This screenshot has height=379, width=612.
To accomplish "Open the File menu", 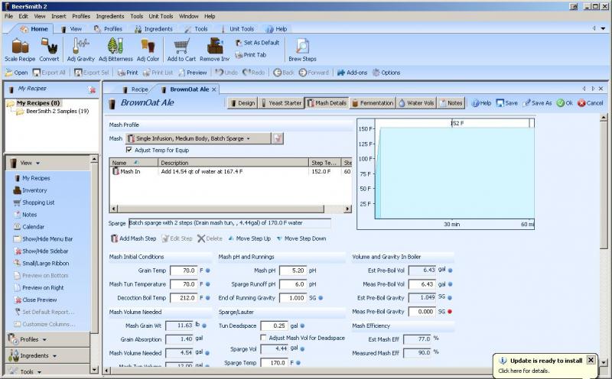I will [x=8, y=16].
